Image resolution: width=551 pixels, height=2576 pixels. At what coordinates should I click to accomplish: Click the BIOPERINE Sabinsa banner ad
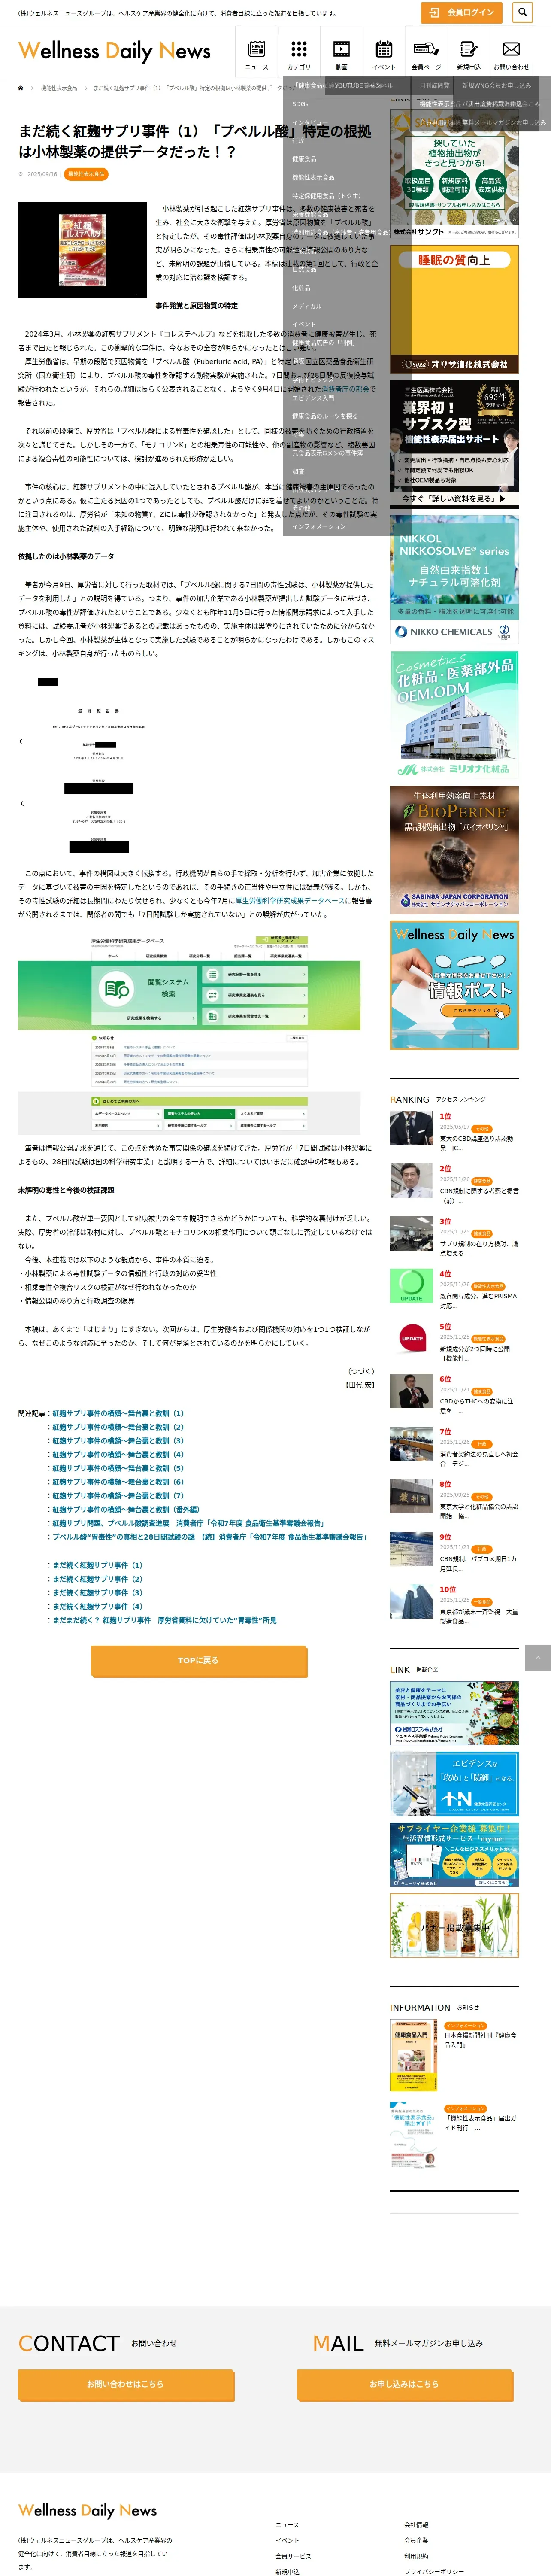(x=454, y=850)
